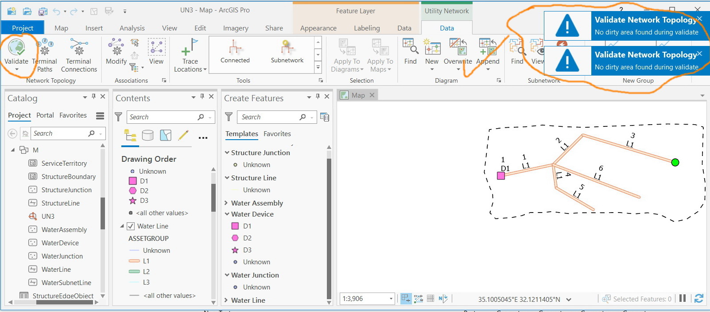Collapse Structure Junction template group
This screenshot has width=710, height=312.
coord(227,152)
